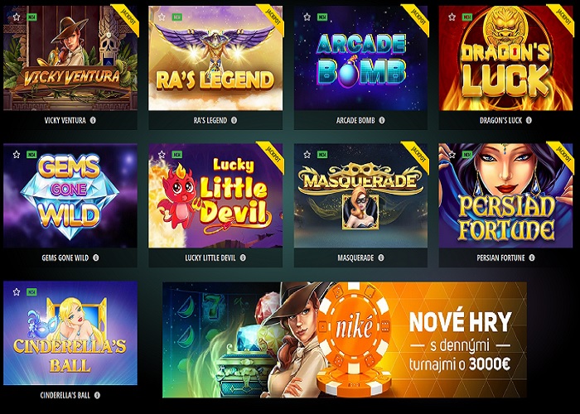580x414 pixels.
Task: Open the Niké Nové Hry banner
Action: point(345,340)
